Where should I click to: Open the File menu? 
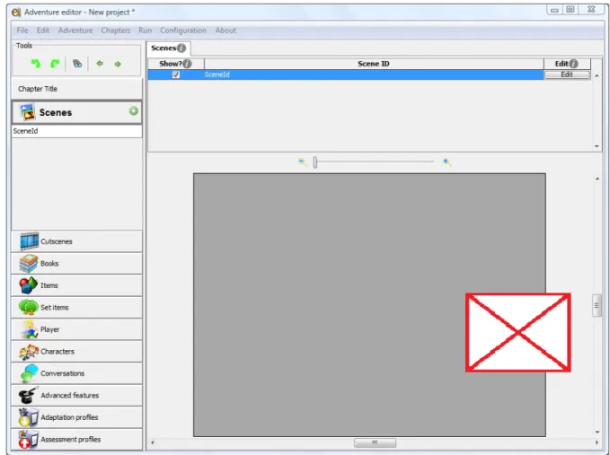(22, 31)
